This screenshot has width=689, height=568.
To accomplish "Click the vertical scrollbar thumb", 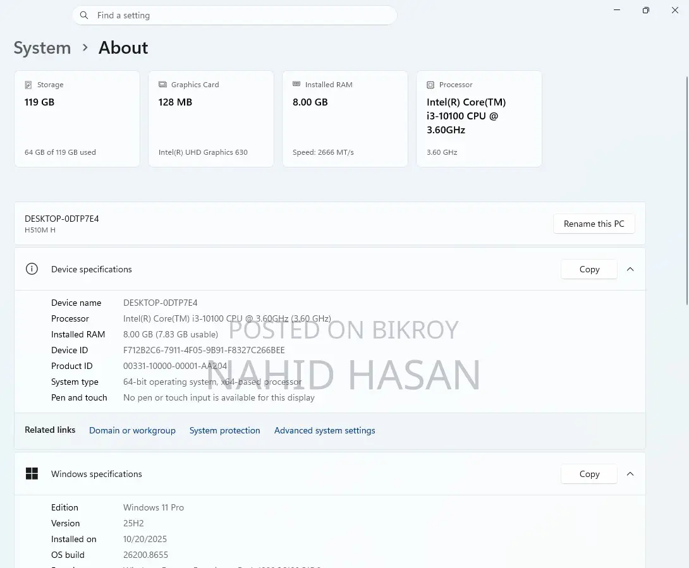I will click(x=687, y=191).
